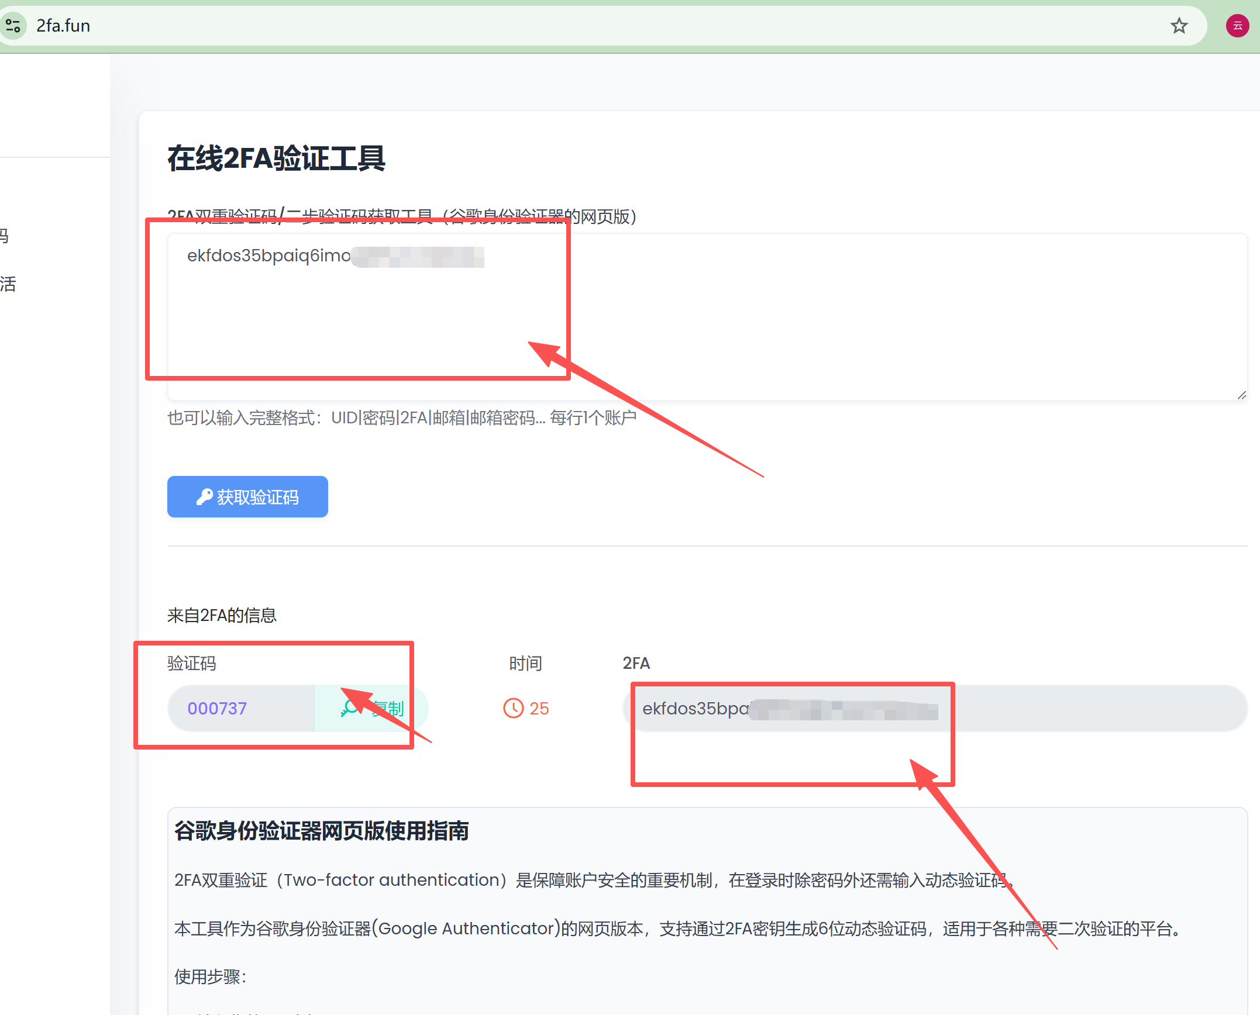
Task: Click the 也可以输入完整格式 hint text
Action: click(401, 418)
